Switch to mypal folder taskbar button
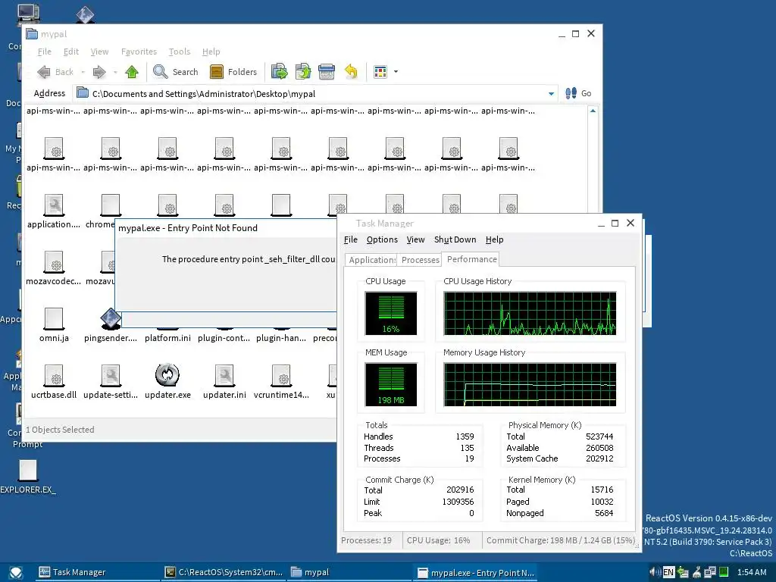 pyautogui.click(x=349, y=572)
